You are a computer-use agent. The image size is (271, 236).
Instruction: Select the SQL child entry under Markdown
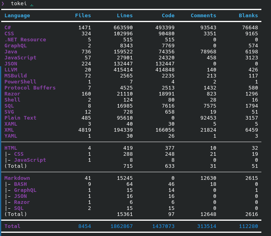(18, 208)
